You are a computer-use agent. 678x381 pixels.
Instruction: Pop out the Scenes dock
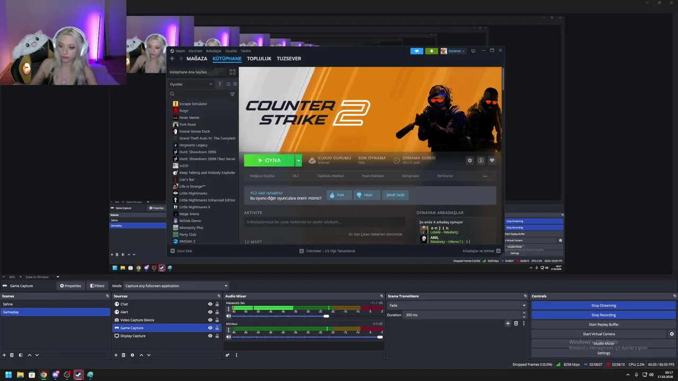coord(108,296)
